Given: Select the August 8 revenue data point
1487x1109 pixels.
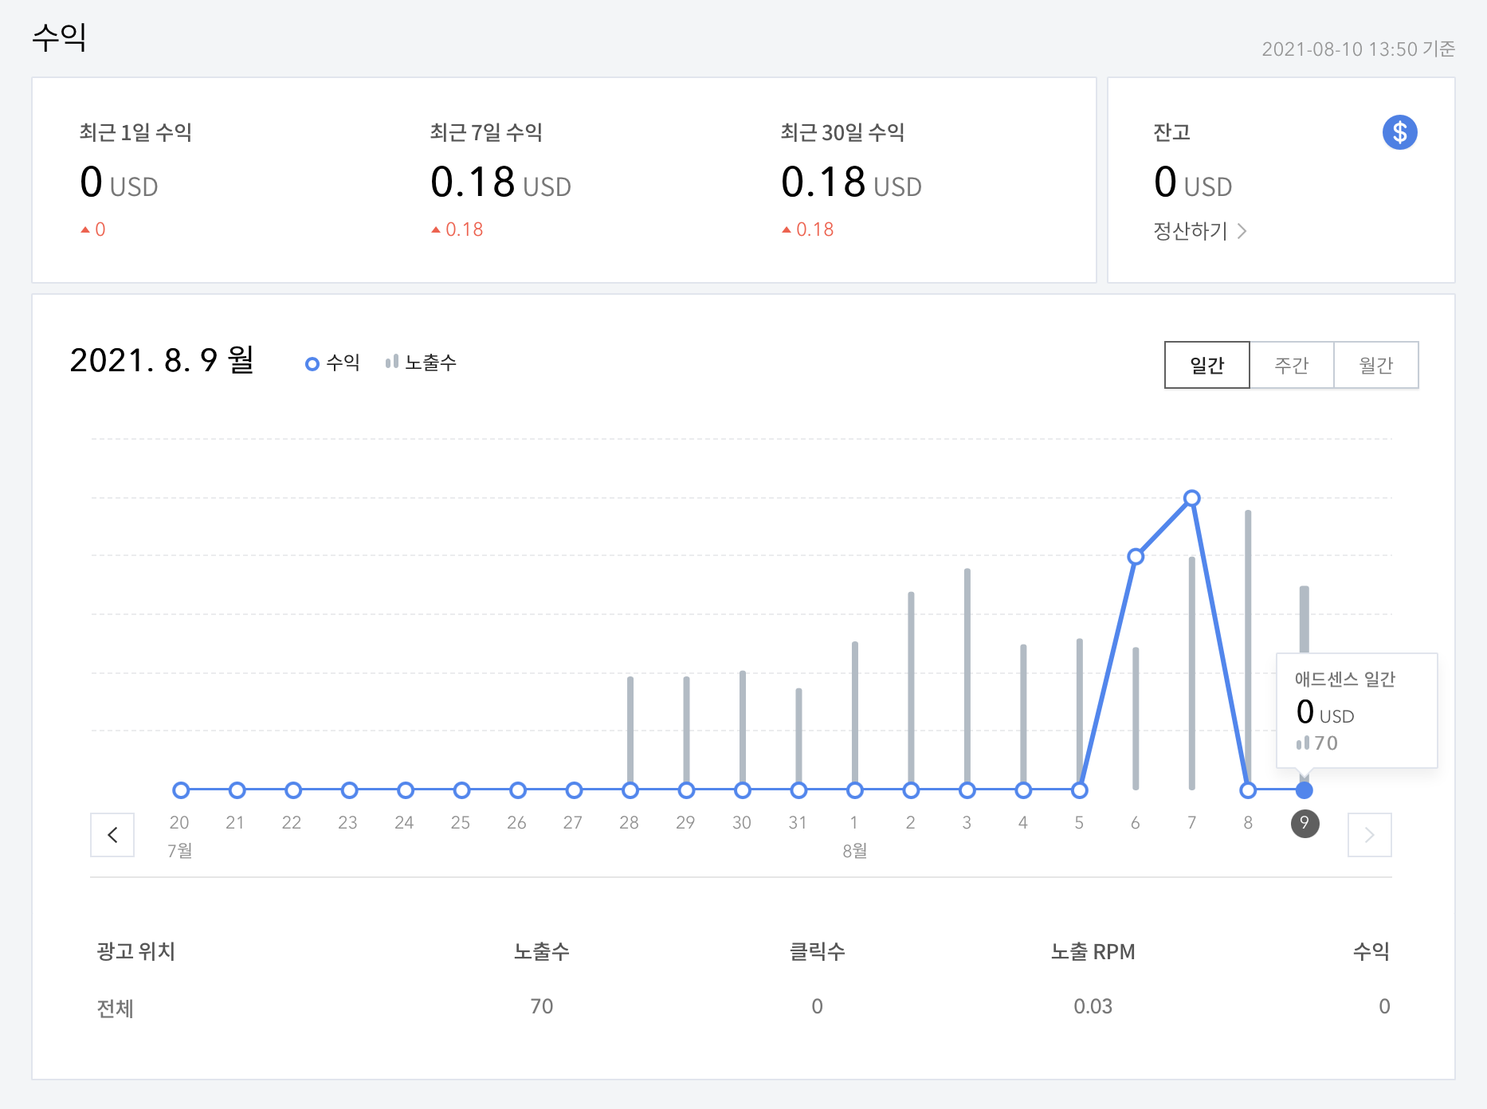Looking at the screenshot, I should 1248,790.
